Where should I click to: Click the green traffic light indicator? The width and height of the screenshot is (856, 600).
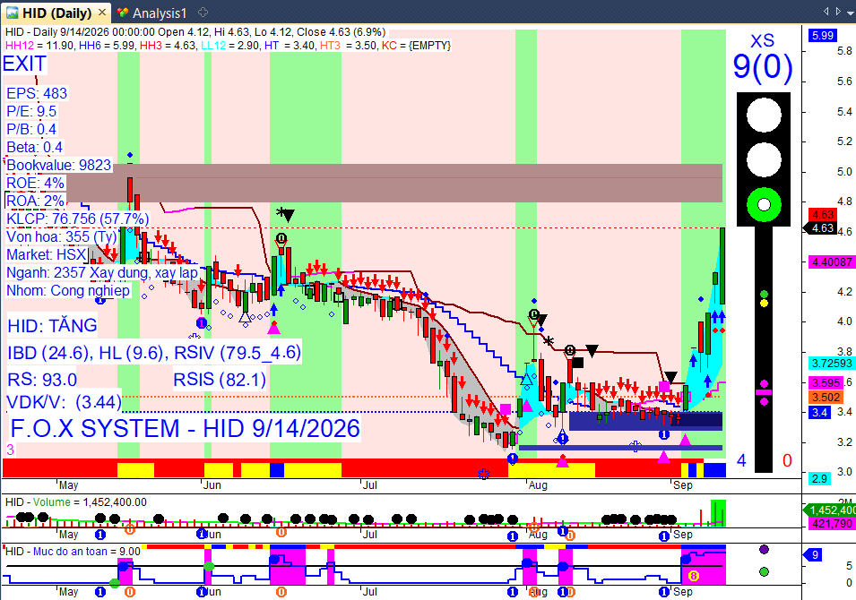pyautogui.click(x=764, y=205)
